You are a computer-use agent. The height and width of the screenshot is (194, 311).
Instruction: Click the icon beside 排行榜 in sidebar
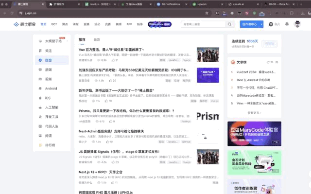pyautogui.click(x=40, y=145)
